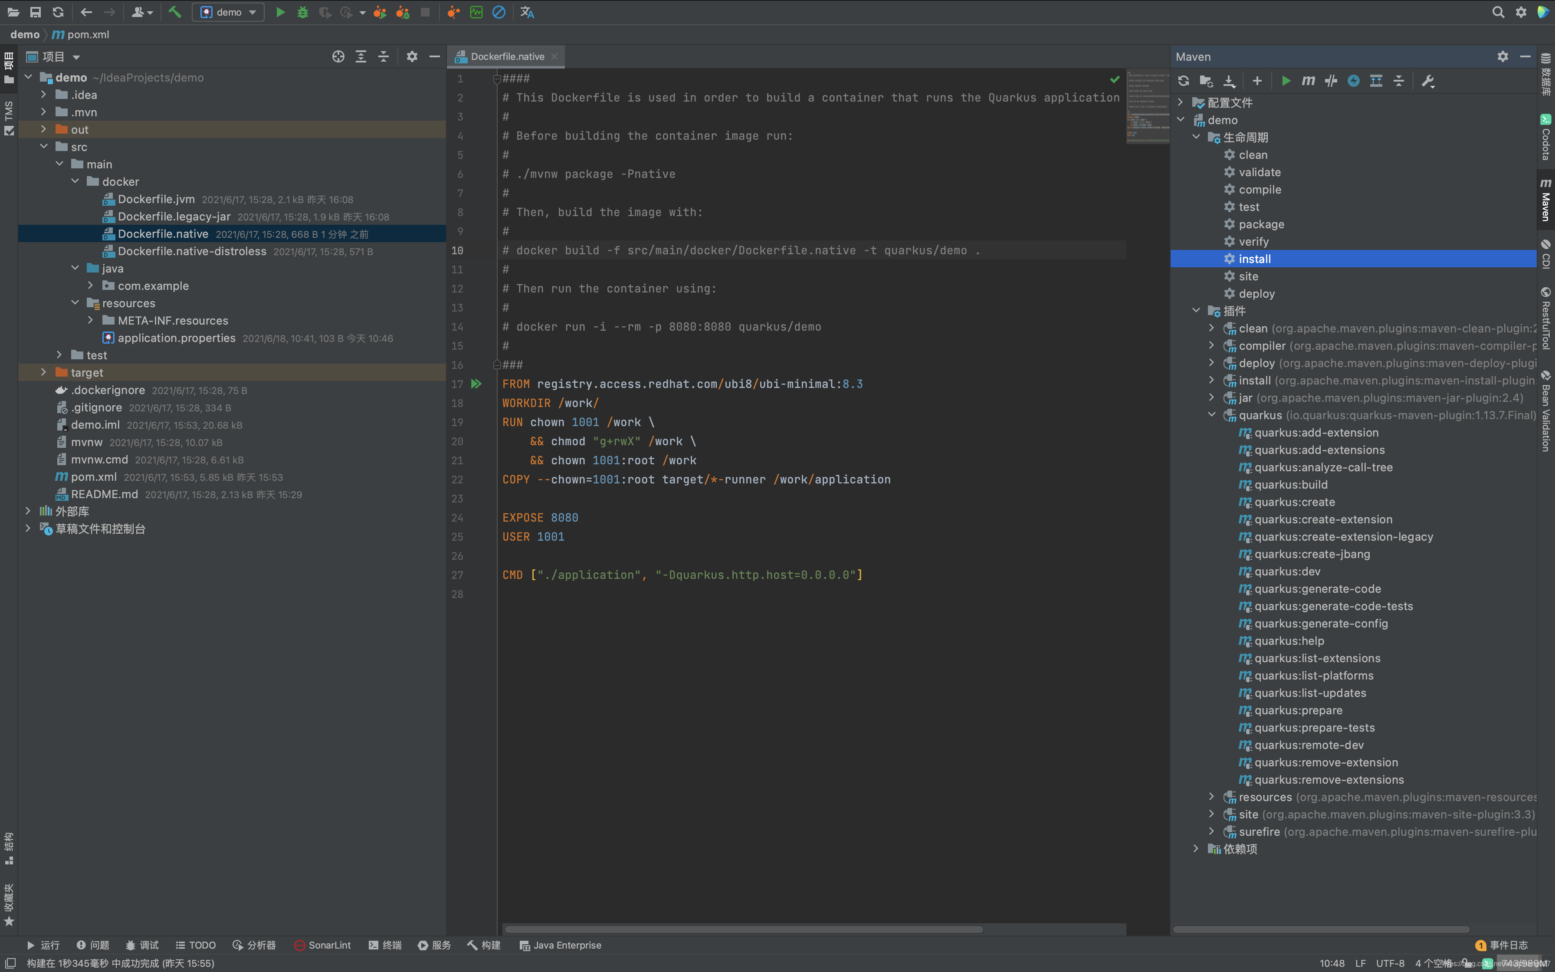1555x972 pixels.
Task: Collapse the src folder in the project tree
Action: point(44,147)
